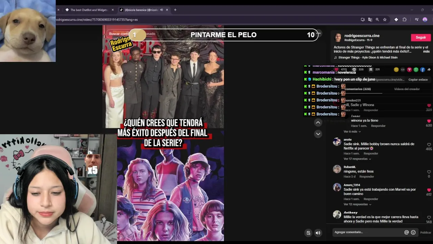Expand 'Ver 6 más' replies
Screen dimensions: 433x244
(x=352, y=131)
